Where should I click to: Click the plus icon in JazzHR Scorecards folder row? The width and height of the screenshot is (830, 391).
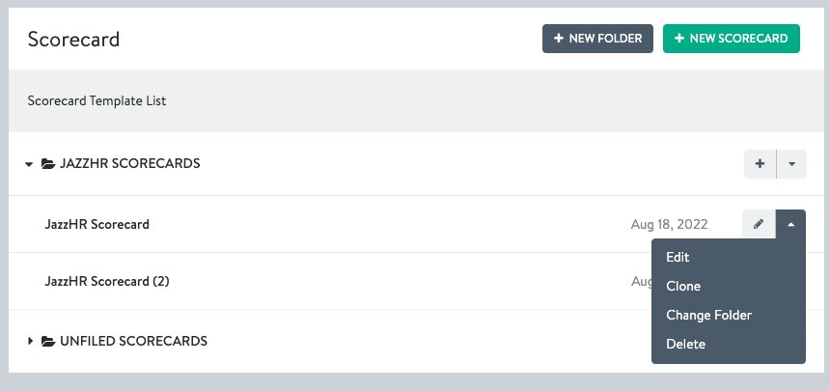pos(760,164)
